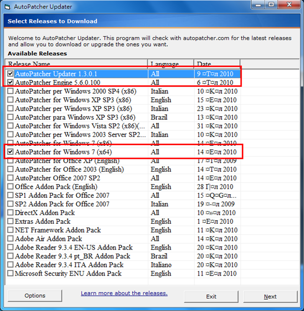304x311 pixels.
Task: Check Extras Addon Pack checkbox
Action: pyautogui.click(x=10, y=221)
